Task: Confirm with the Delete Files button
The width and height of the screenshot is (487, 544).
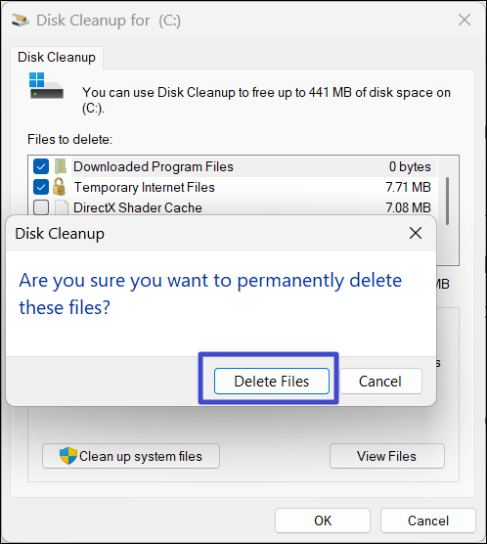Action: pos(272,382)
